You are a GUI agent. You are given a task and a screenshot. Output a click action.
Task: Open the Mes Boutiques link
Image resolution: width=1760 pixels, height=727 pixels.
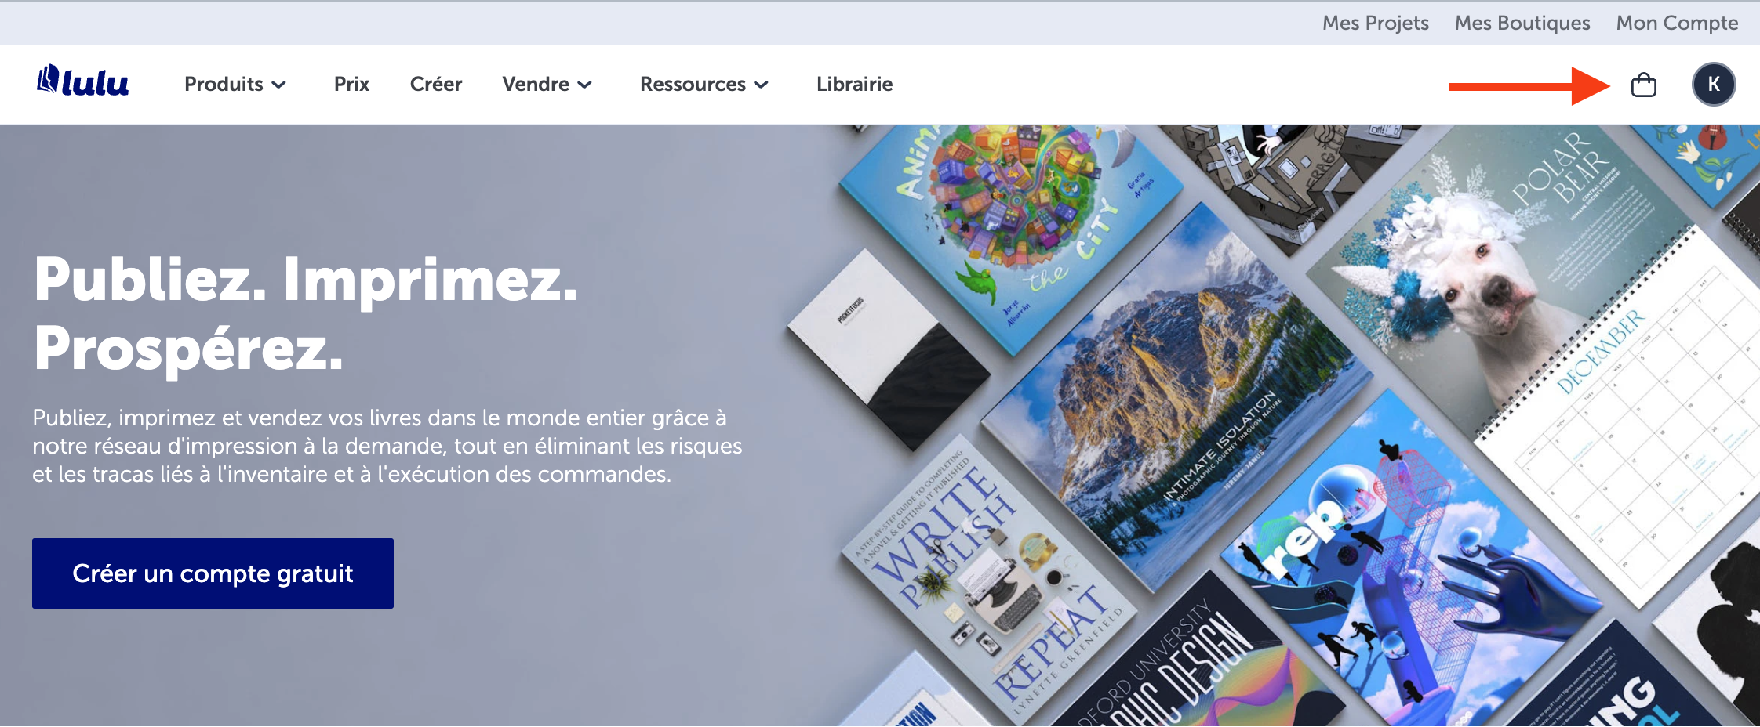(1522, 23)
